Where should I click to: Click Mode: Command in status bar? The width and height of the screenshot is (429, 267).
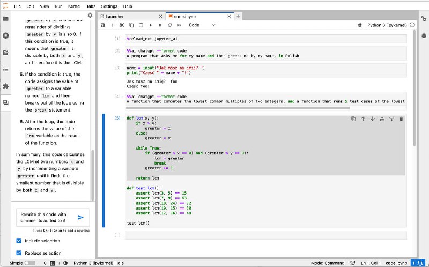point(328,263)
